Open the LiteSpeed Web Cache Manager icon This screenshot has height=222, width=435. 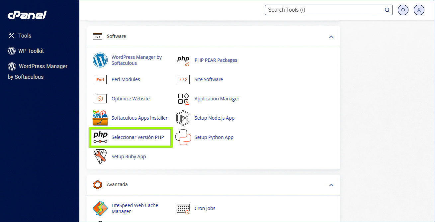pos(100,208)
